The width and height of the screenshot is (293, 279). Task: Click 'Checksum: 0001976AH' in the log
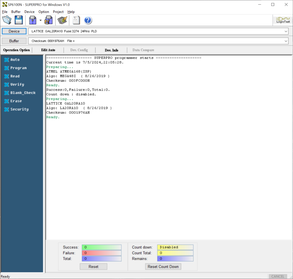[x=68, y=112]
